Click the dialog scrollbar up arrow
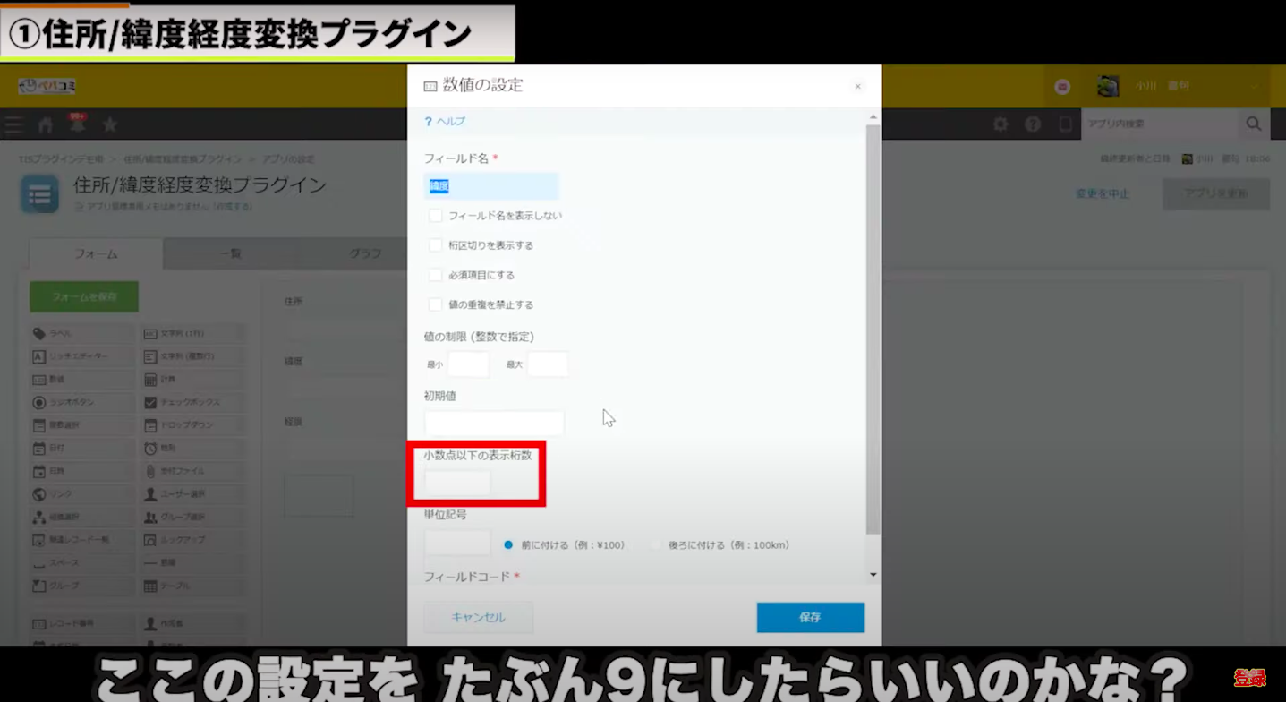1286x702 pixels. [873, 117]
